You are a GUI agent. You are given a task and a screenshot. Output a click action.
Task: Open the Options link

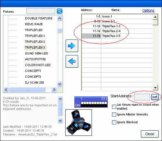[148, 10]
